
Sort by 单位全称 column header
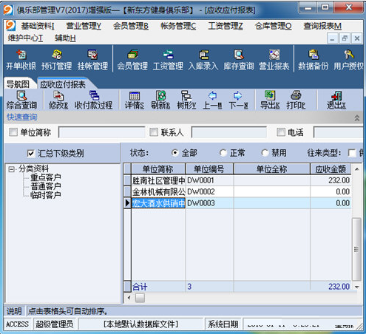(x=271, y=169)
